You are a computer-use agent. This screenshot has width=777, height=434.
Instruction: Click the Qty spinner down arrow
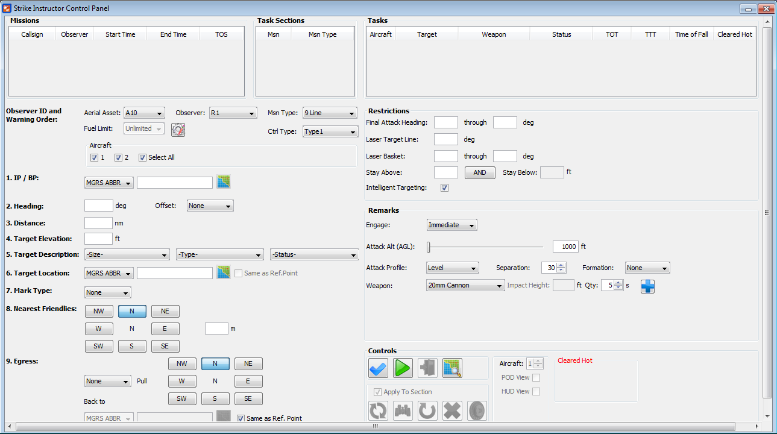tap(618, 288)
